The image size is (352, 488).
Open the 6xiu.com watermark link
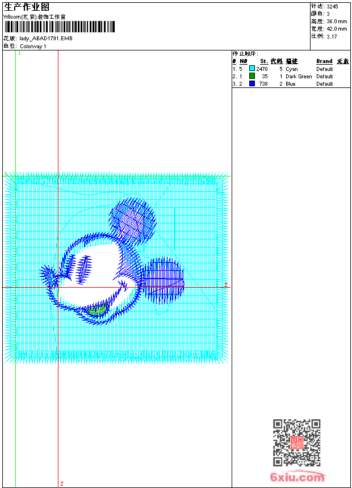(x=297, y=477)
